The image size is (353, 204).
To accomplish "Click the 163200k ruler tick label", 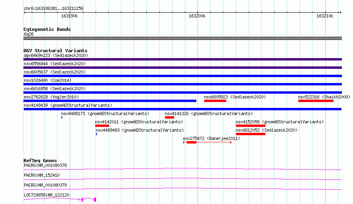I will coord(197,16).
